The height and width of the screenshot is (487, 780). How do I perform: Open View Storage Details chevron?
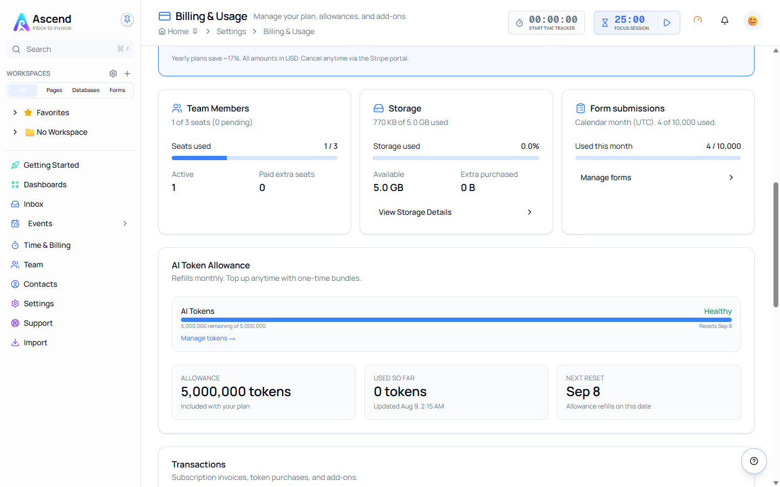pyautogui.click(x=530, y=212)
